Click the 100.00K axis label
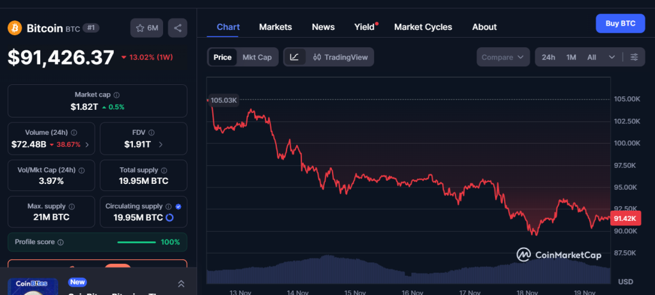 pos(627,143)
